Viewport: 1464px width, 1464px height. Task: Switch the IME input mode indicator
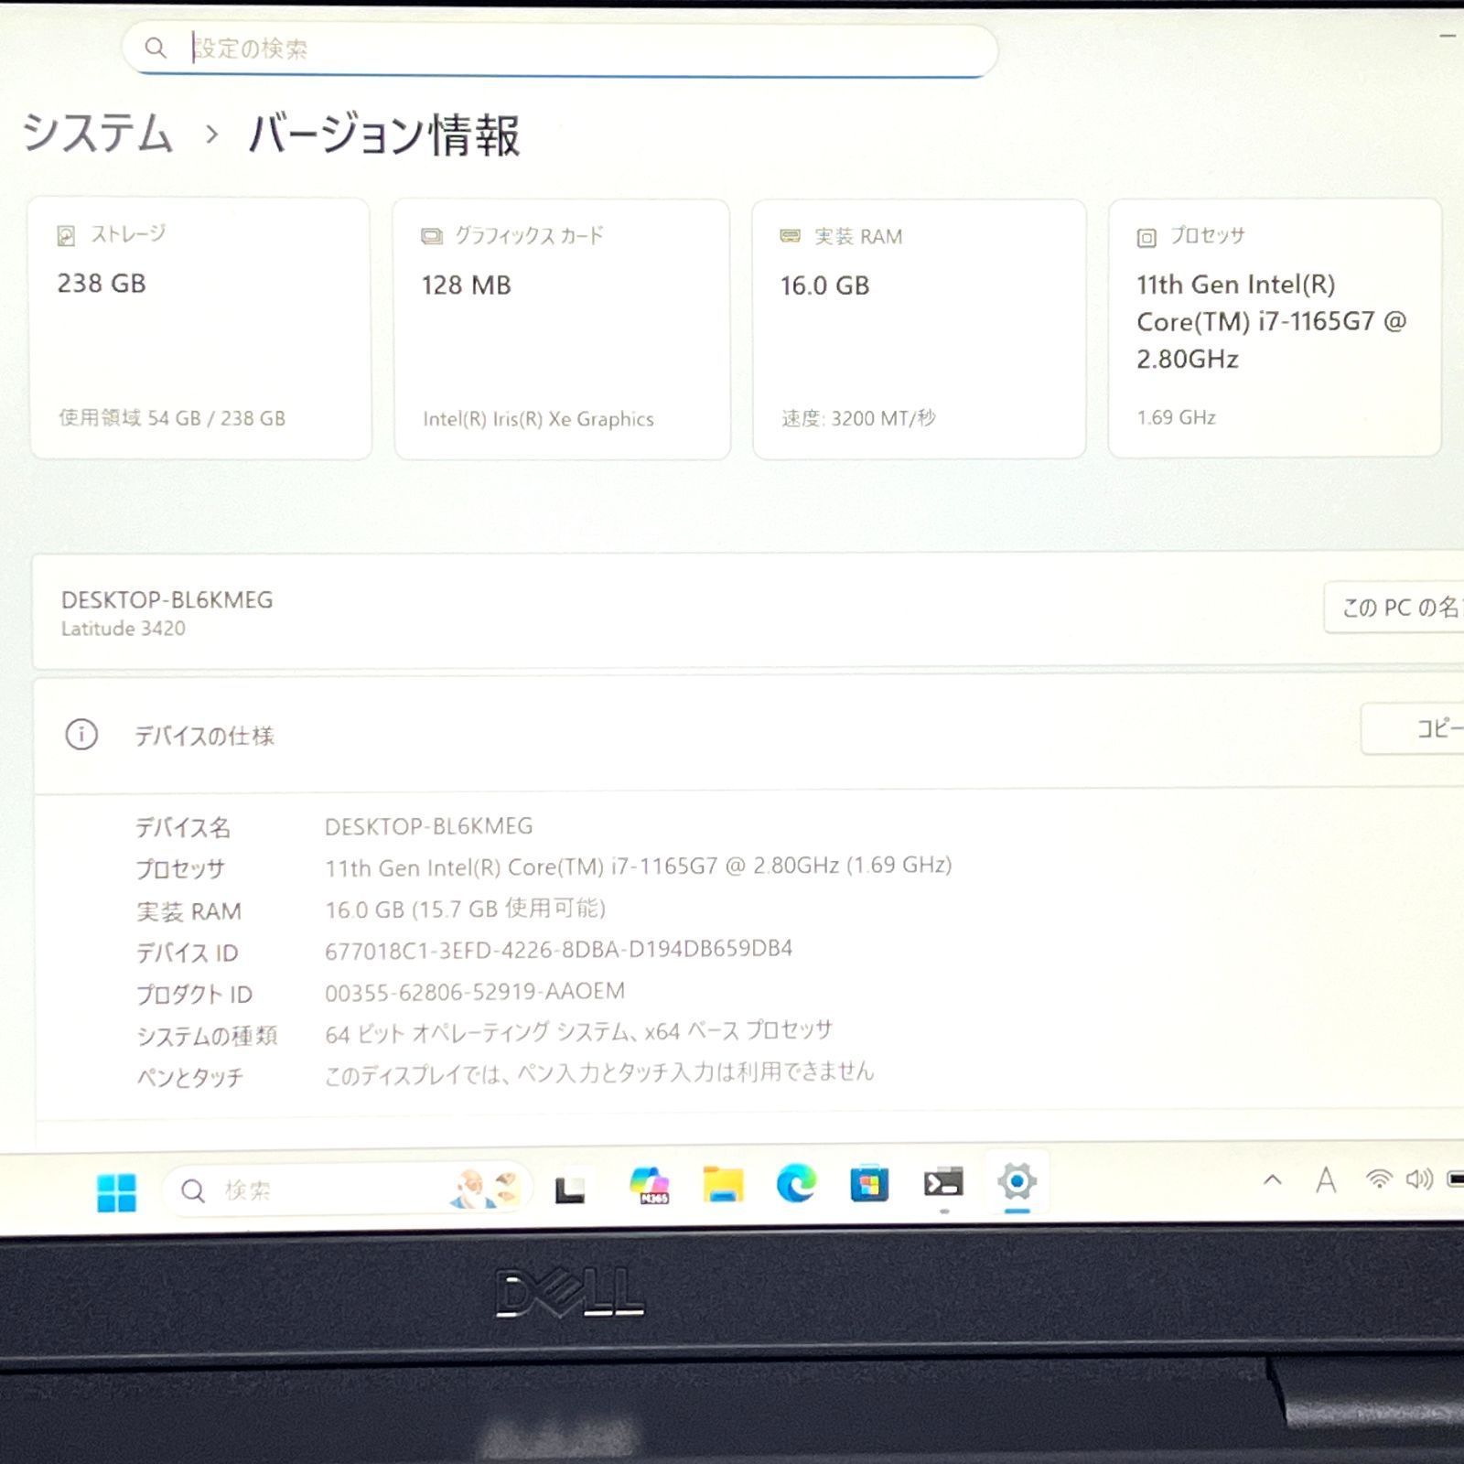(1326, 1179)
